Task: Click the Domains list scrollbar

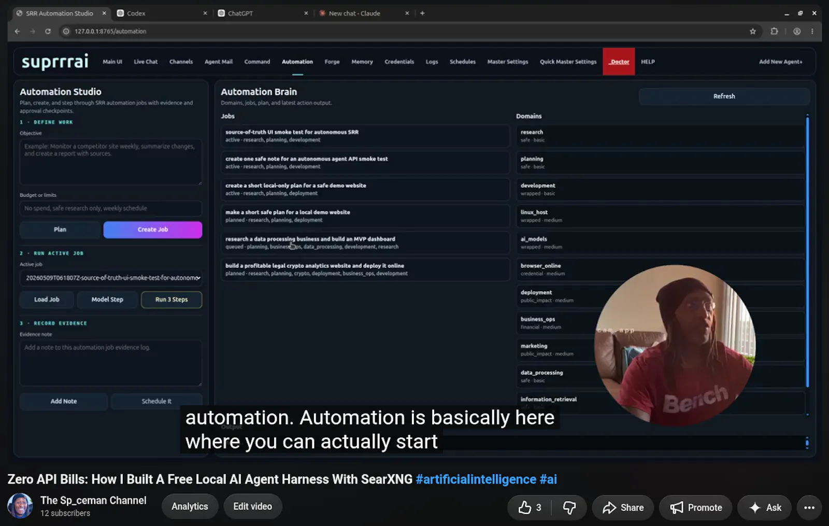Action: 807,252
